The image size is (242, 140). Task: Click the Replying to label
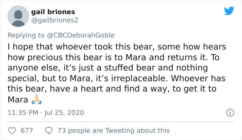pyautogui.click(x=26, y=35)
